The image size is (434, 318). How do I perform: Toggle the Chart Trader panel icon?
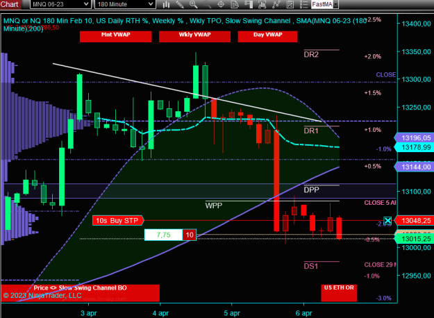coord(249,4)
